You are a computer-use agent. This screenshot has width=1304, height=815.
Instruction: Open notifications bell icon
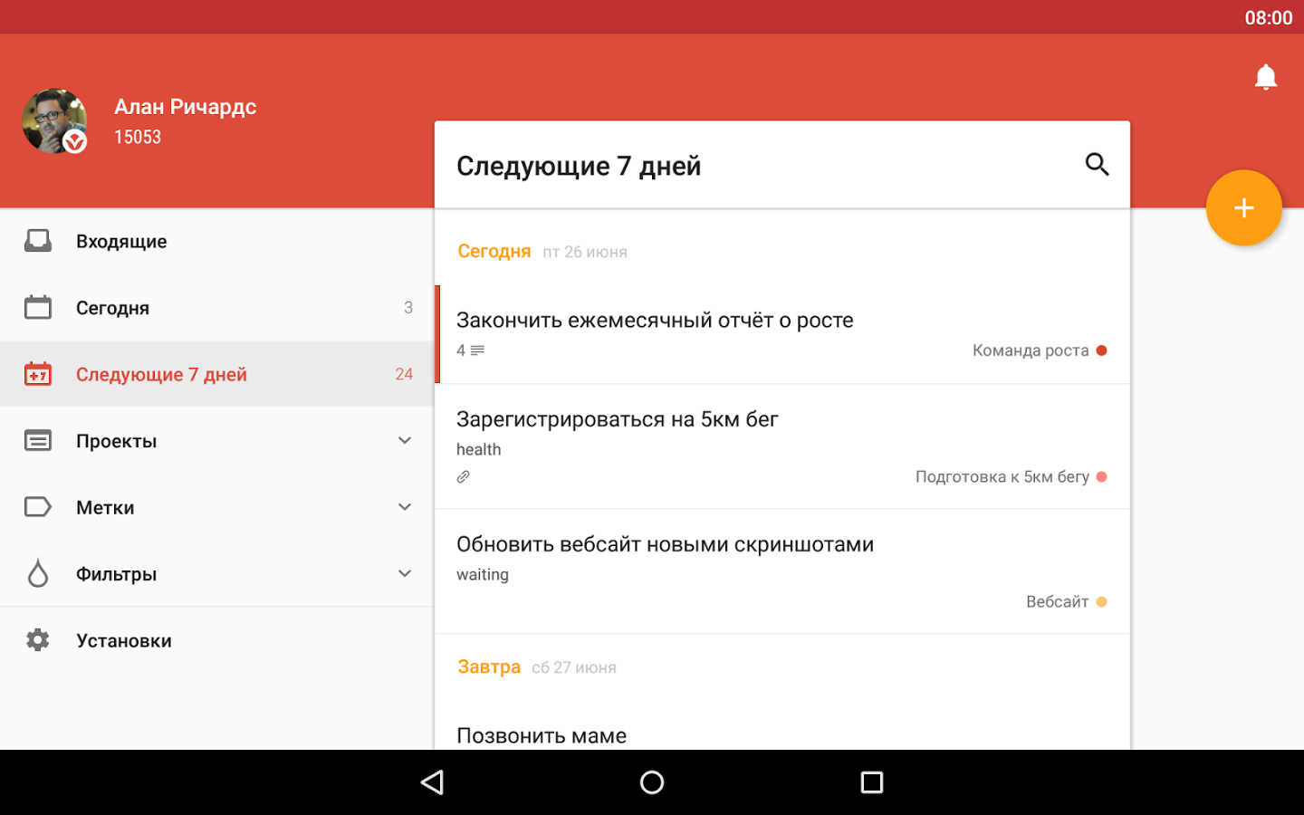[1266, 77]
